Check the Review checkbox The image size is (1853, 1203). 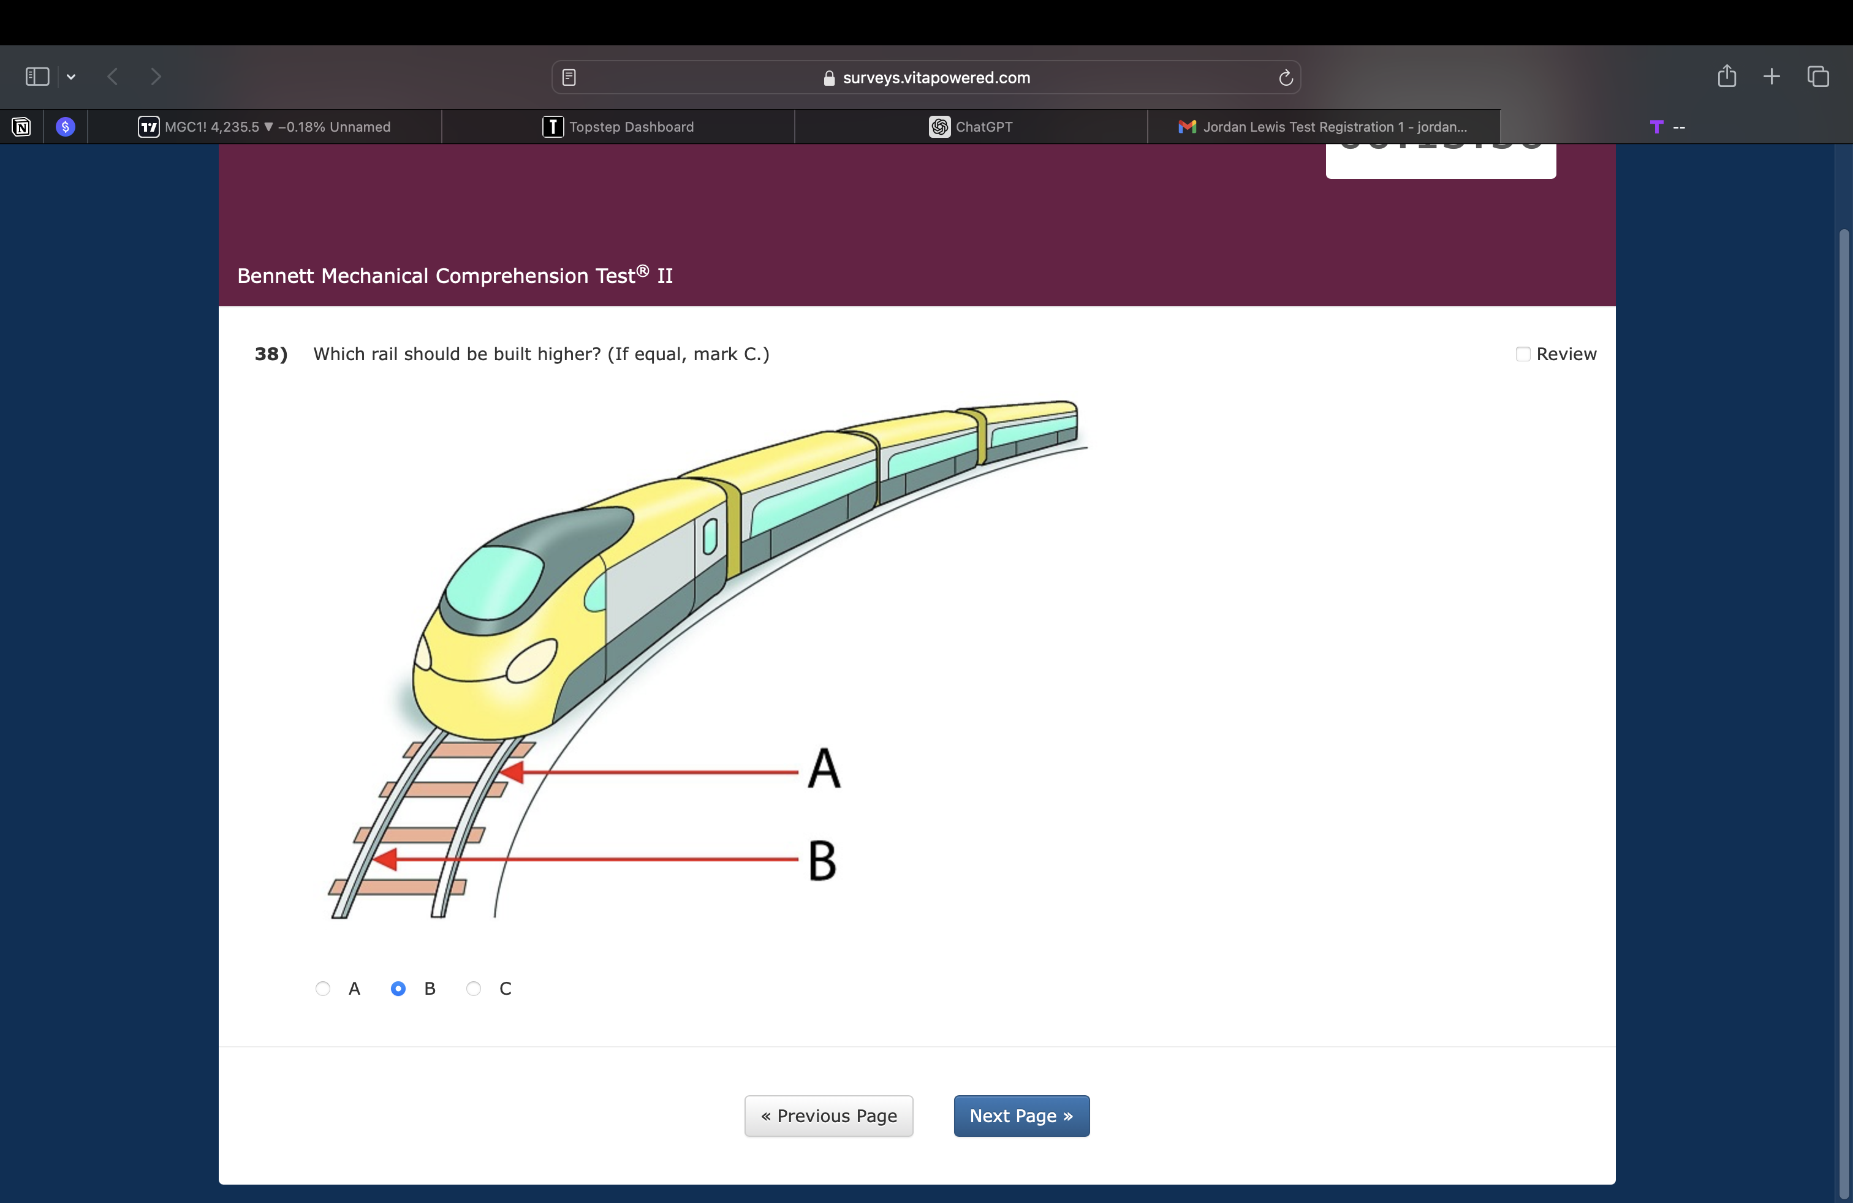coord(1523,354)
